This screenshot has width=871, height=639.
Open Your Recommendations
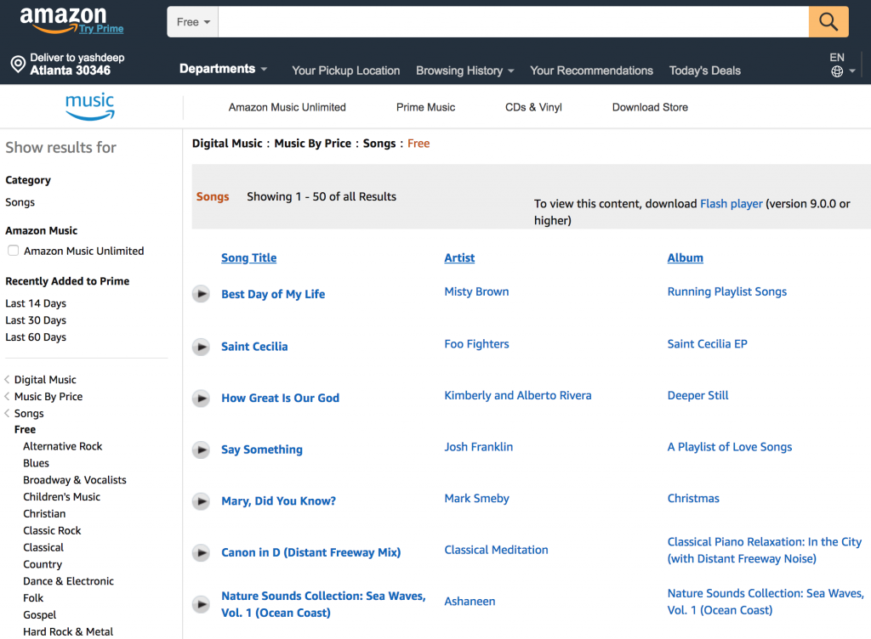[x=592, y=71]
